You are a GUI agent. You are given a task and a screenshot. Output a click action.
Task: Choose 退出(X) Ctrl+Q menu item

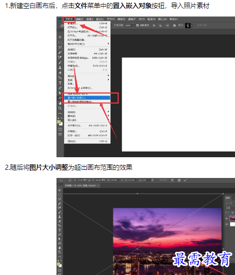tap(87, 141)
